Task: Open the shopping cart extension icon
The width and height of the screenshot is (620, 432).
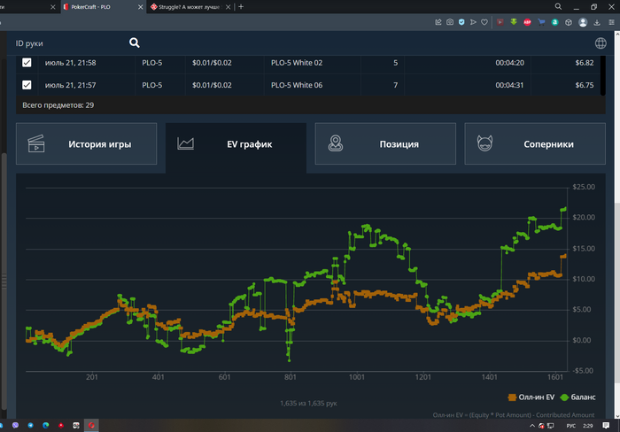Action: tap(542, 21)
